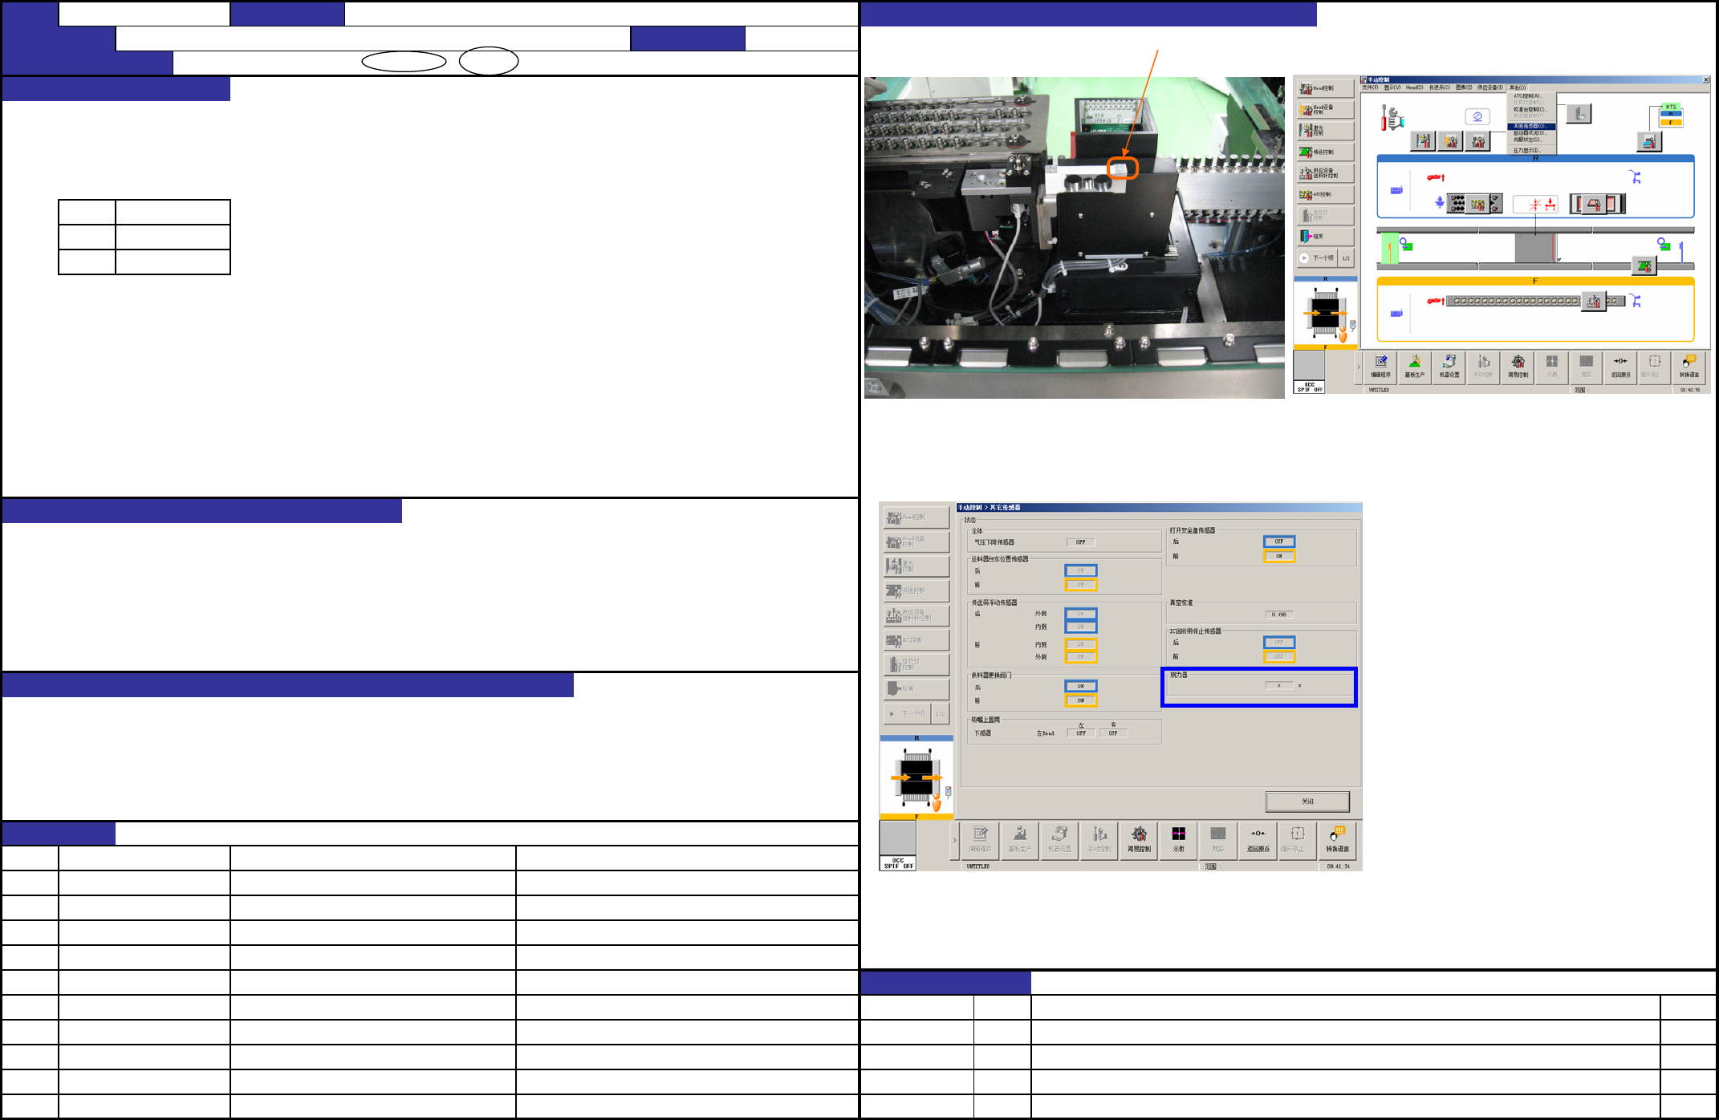The height and width of the screenshot is (1120, 1719).
Task: Click the Head控制 sidebar button
Action: click(x=1325, y=88)
